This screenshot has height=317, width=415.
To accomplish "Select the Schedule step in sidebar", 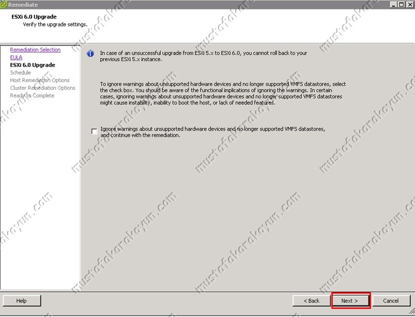I will [x=20, y=72].
